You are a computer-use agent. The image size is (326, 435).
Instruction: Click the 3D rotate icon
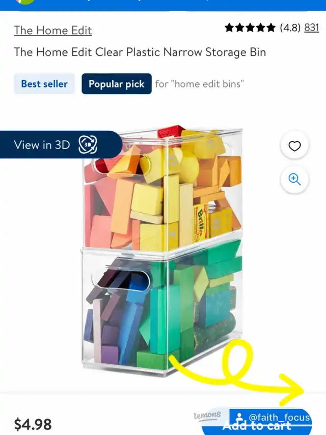88,144
